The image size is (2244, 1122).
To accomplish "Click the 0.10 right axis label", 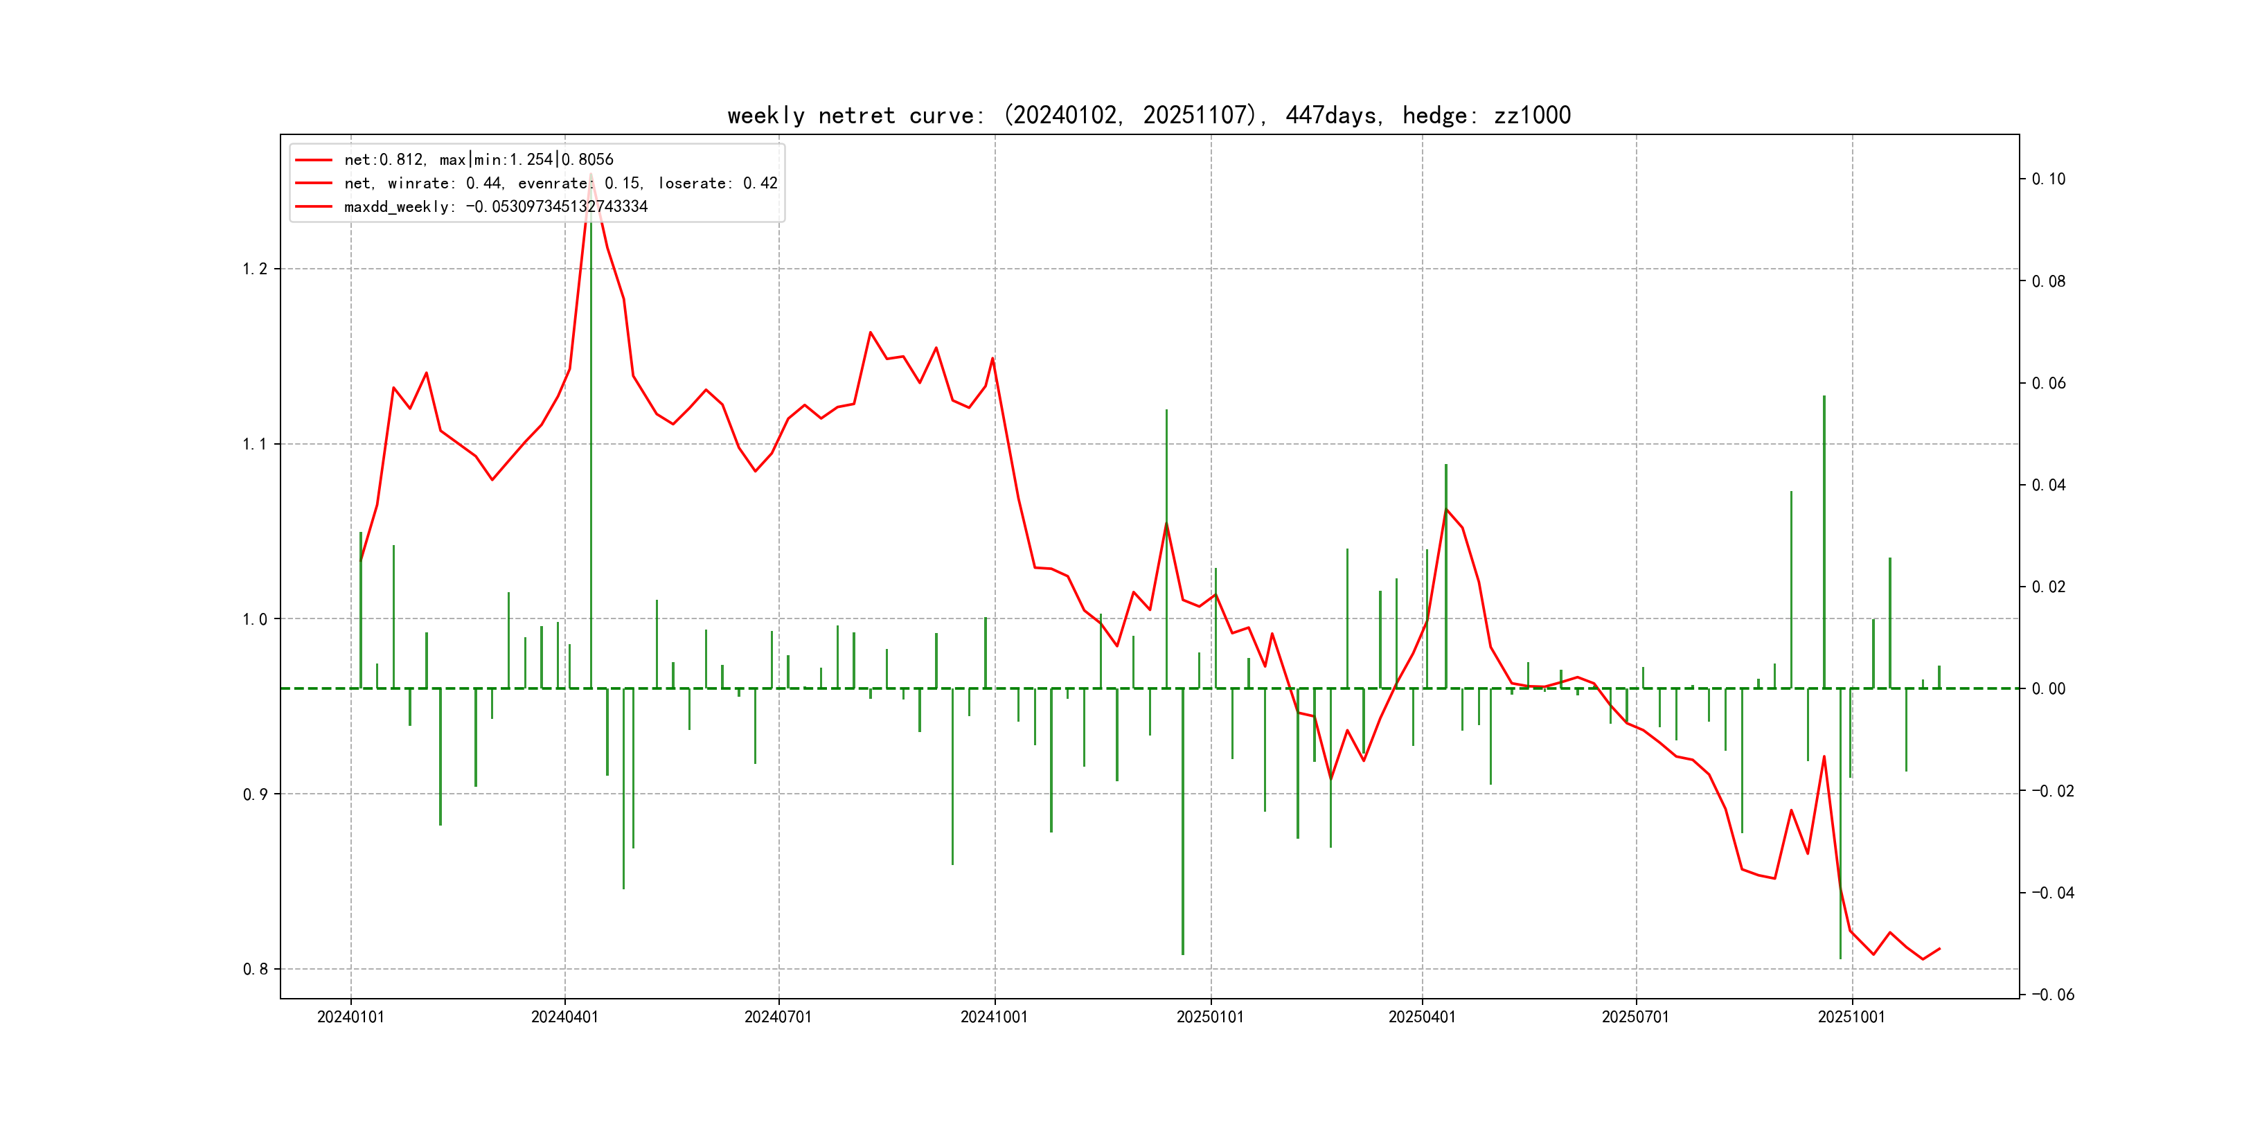I will pos(2048,179).
